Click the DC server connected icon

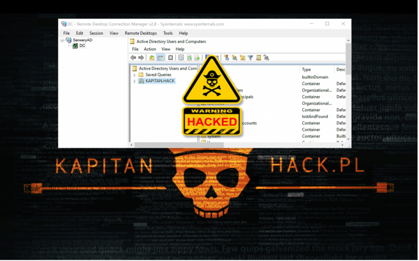[75, 46]
